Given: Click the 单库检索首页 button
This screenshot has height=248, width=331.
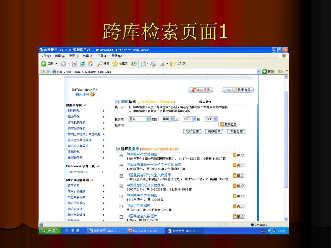Looking at the screenshot, I should [238, 90].
